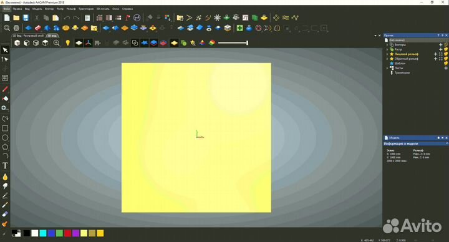The width and height of the screenshot is (449, 242).
Task: Toggle visibility bulb for Шаблон row
Action: [x=446, y=63]
